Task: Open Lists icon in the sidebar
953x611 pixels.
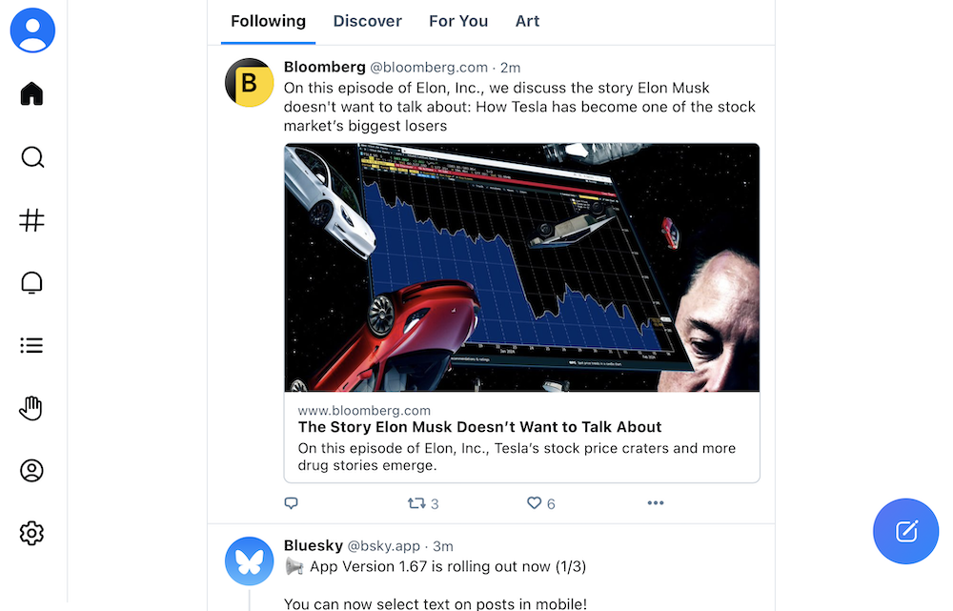Action: click(32, 345)
